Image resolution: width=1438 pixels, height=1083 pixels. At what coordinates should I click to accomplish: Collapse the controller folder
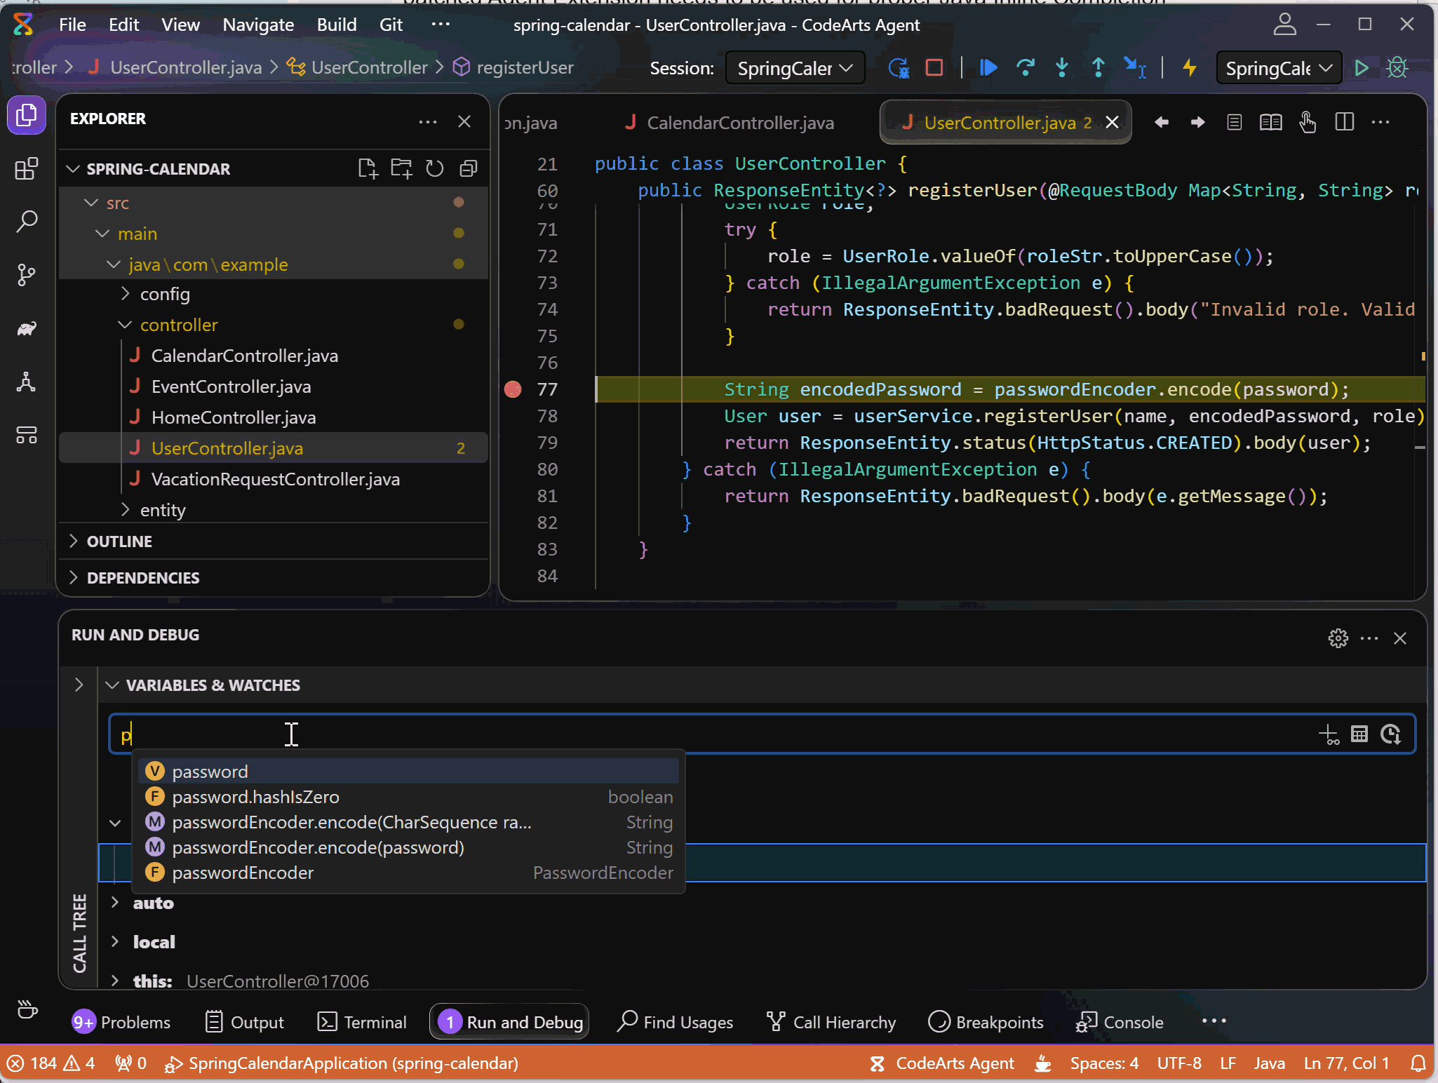[x=126, y=325]
